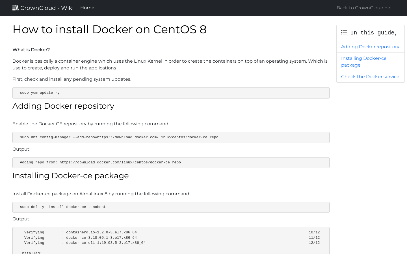Click the 'In this guide,' sidebar header text
The image size is (407, 254).
click(x=374, y=33)
